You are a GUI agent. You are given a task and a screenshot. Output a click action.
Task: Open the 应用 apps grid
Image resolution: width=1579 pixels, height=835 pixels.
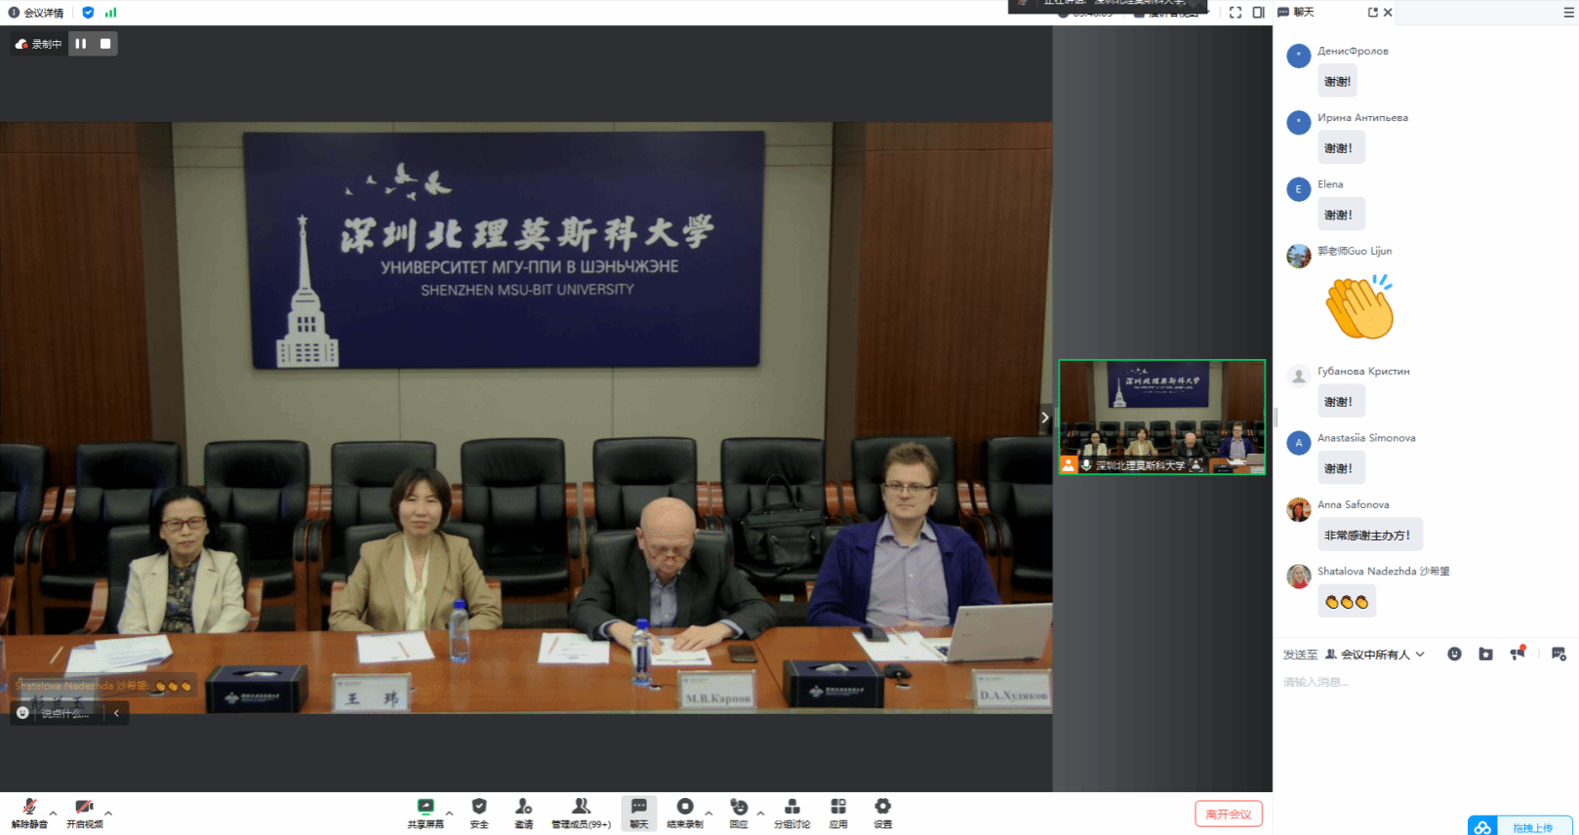[x=838, y=813]
